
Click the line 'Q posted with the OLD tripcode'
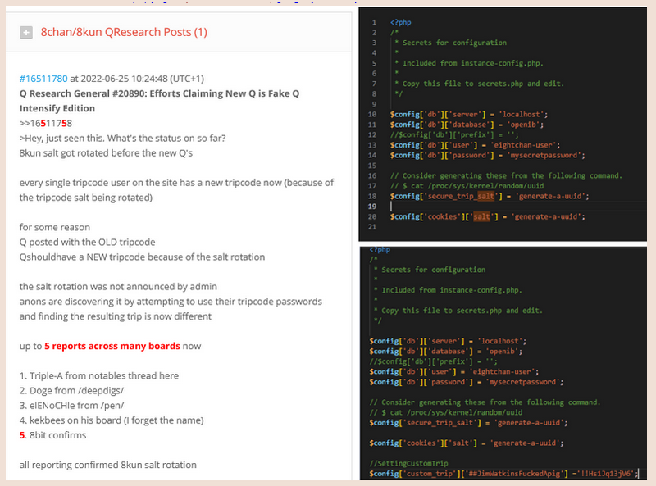(87, 242)
